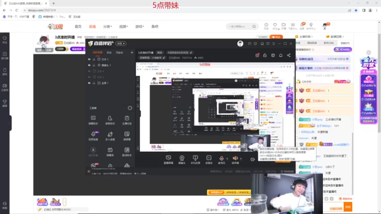
Task: Open new browser tab with plus button
Action: click(53, 3)
